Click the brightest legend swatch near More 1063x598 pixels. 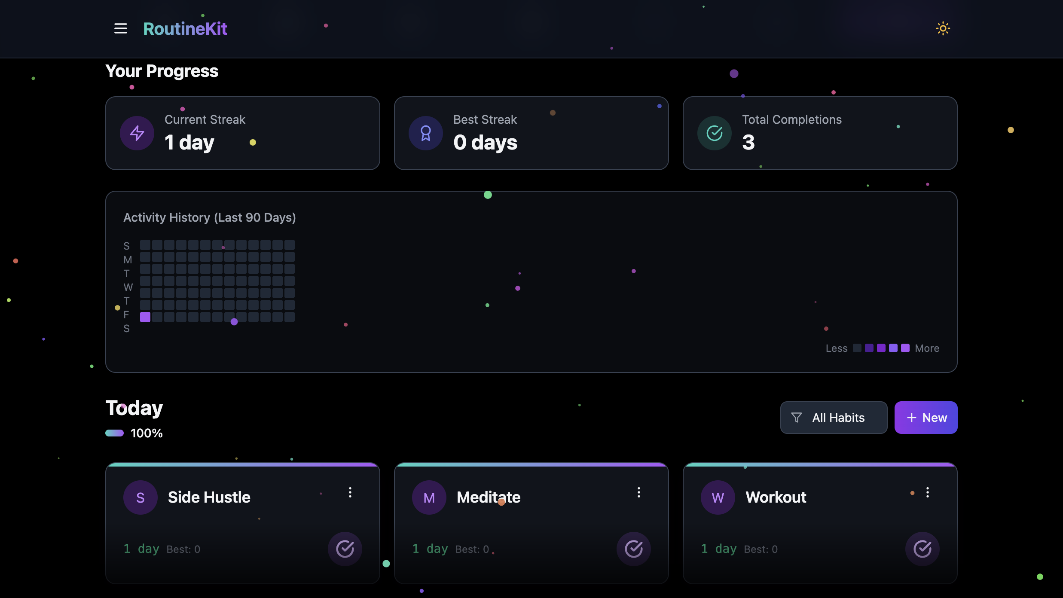(905, 348)
